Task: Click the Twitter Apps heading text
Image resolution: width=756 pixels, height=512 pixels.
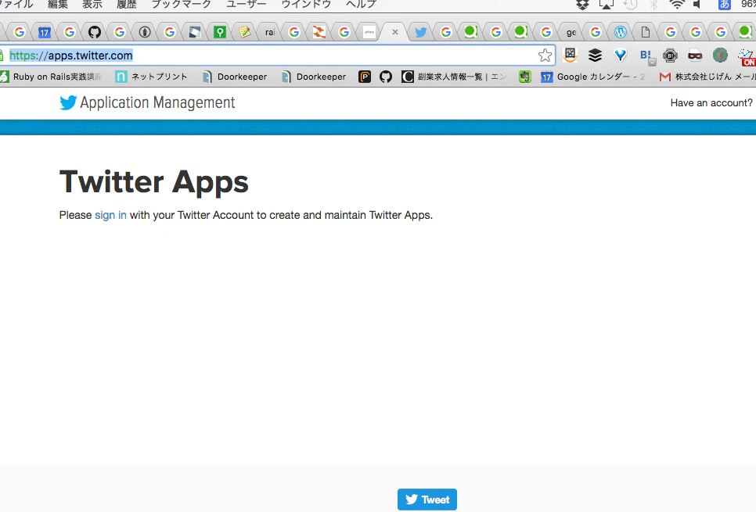Action: pos(154,182)
